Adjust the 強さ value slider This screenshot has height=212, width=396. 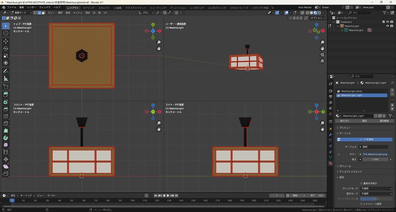pyautogui.click(x=375, y=159)
